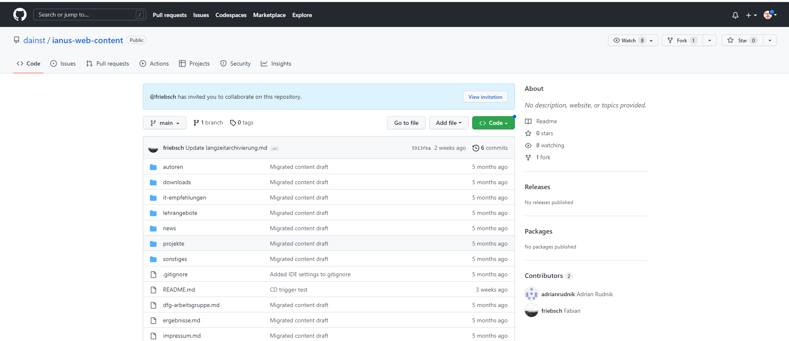The width and height of the screenshot is (789, 341).
Task: Click friebsch avatar in commit row
Action: (153, 148)
